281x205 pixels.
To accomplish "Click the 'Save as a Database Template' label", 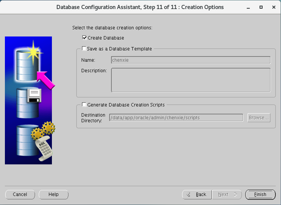I will [x=119, y=49].
